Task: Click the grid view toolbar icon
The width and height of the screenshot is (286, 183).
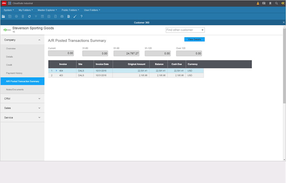Action: point(42,16)
